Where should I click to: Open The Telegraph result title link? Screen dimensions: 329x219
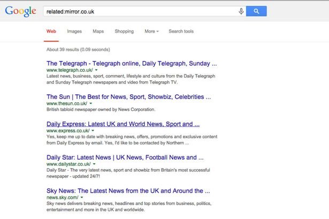131,63
